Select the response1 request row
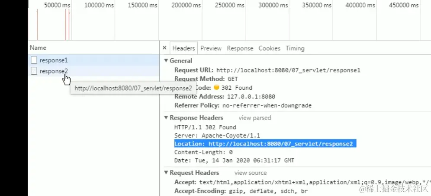The height and width of the screenshot is (196, 431). click(x=93, y=60)
